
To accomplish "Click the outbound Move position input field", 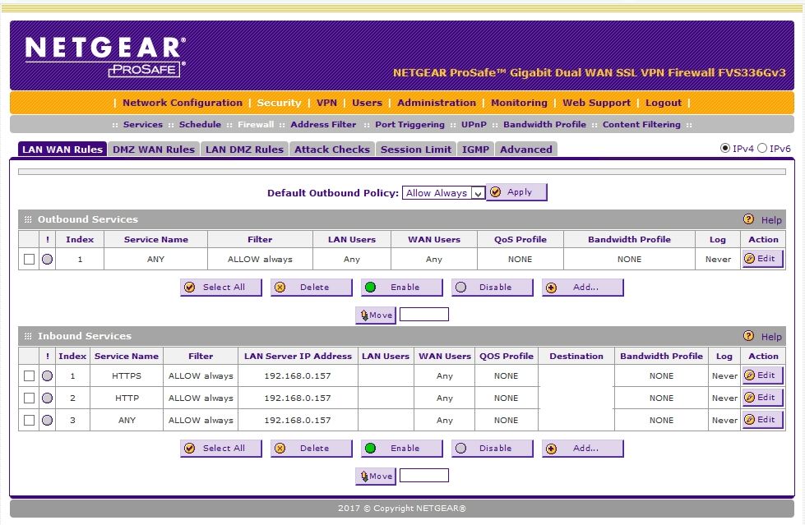I will [424, 315].
